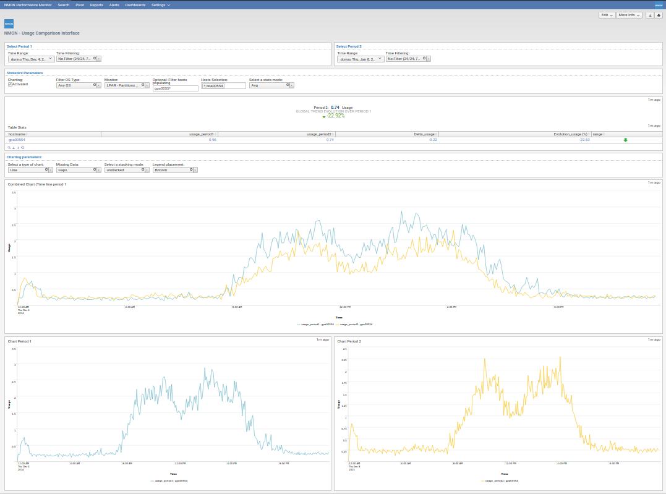Click usage_period1 legend entry in Combined Chart
The image size is (666, 494).
(315, 325)
